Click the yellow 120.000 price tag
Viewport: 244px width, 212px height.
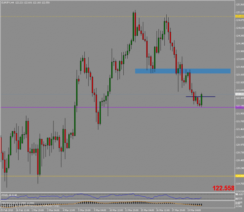click(x=240, y=176)
